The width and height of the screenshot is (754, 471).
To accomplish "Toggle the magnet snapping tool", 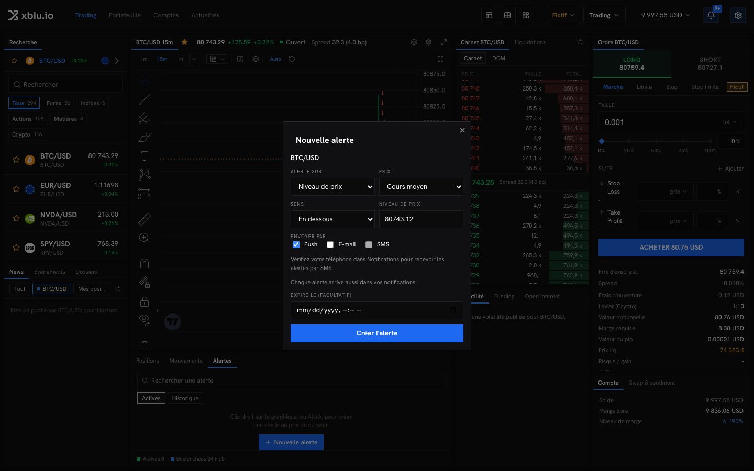I will (145, 263).
